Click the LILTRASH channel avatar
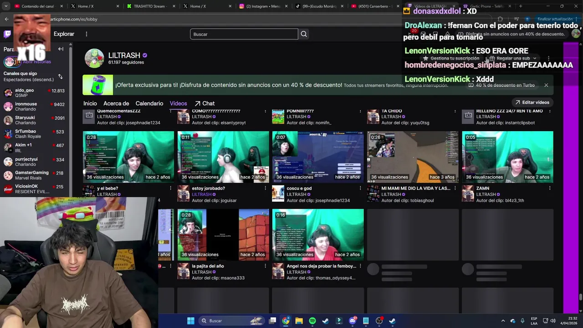 coord(94,58)
